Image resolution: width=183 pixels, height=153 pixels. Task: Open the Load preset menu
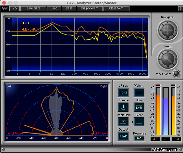54,8
